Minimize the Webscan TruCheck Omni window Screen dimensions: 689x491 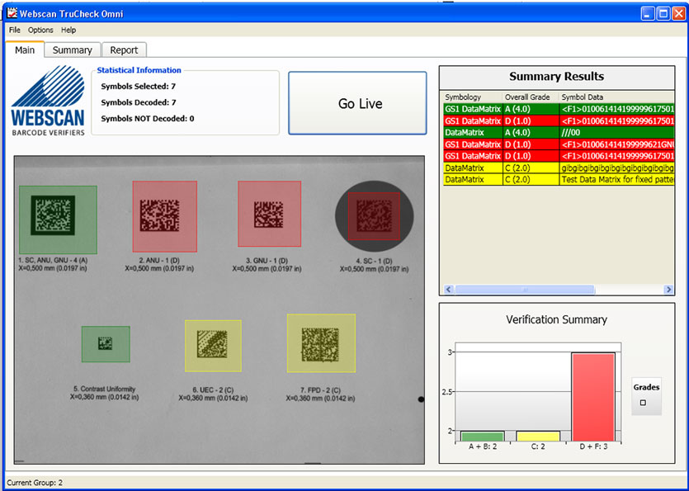(x=648, y=14)
